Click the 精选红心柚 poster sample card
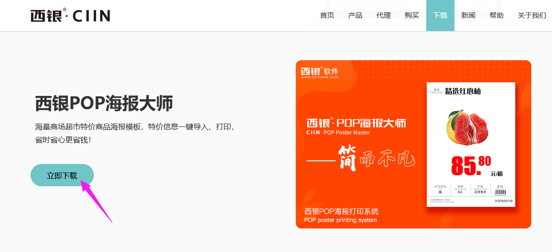552x252 pixels. (471, 144)
